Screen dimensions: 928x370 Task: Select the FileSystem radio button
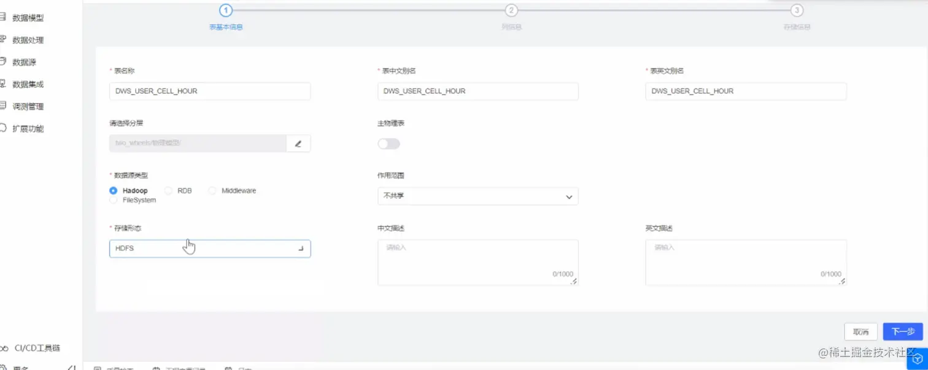[x=113, y=200]
